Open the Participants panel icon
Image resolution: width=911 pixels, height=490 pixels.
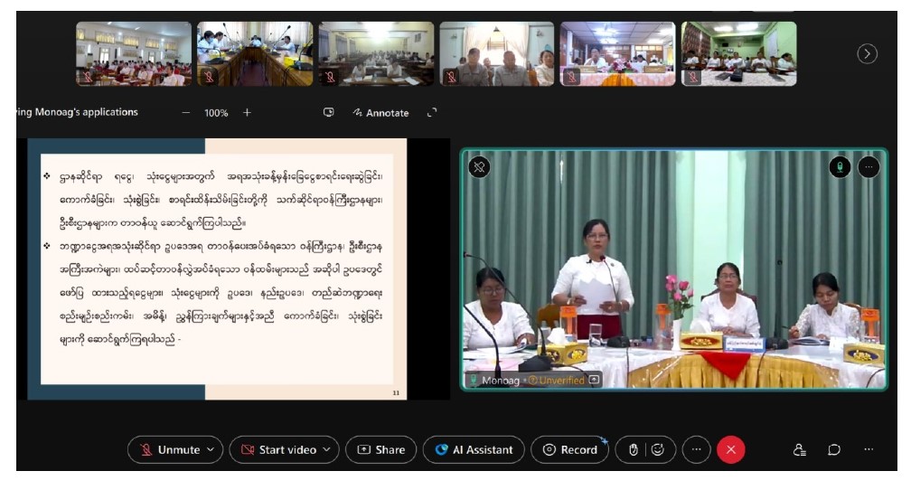click(799, 449)
